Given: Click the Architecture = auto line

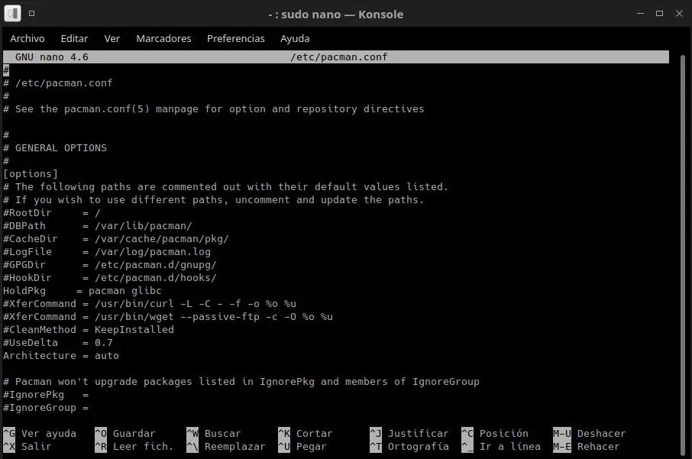Looking at the screenshot, I should click(x=61, y=355).
